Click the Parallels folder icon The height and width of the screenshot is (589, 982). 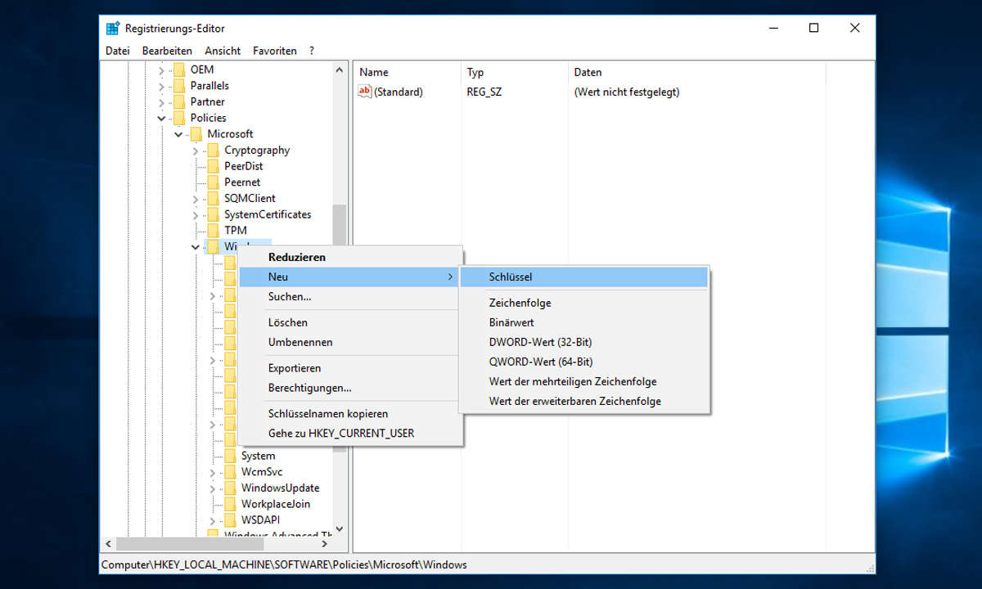[179, 86]
